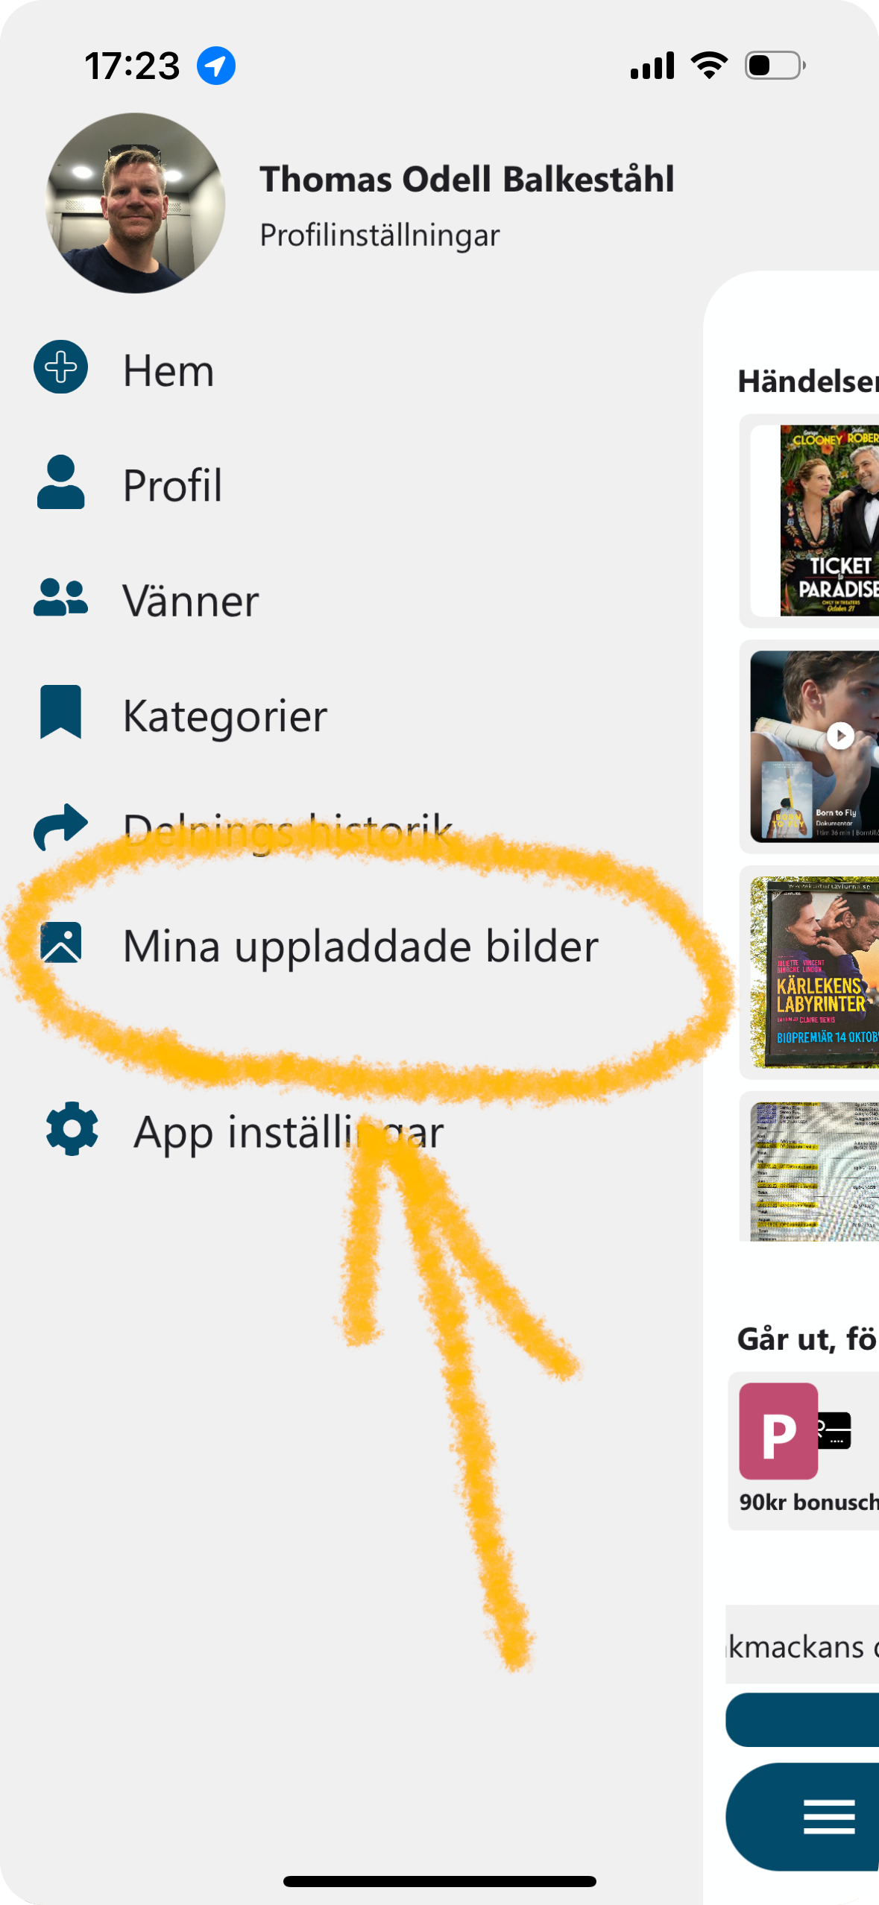Viewport: 879px width, 1905px height.
Task: Open Mina uppladdade bilder
Action: 361,947
